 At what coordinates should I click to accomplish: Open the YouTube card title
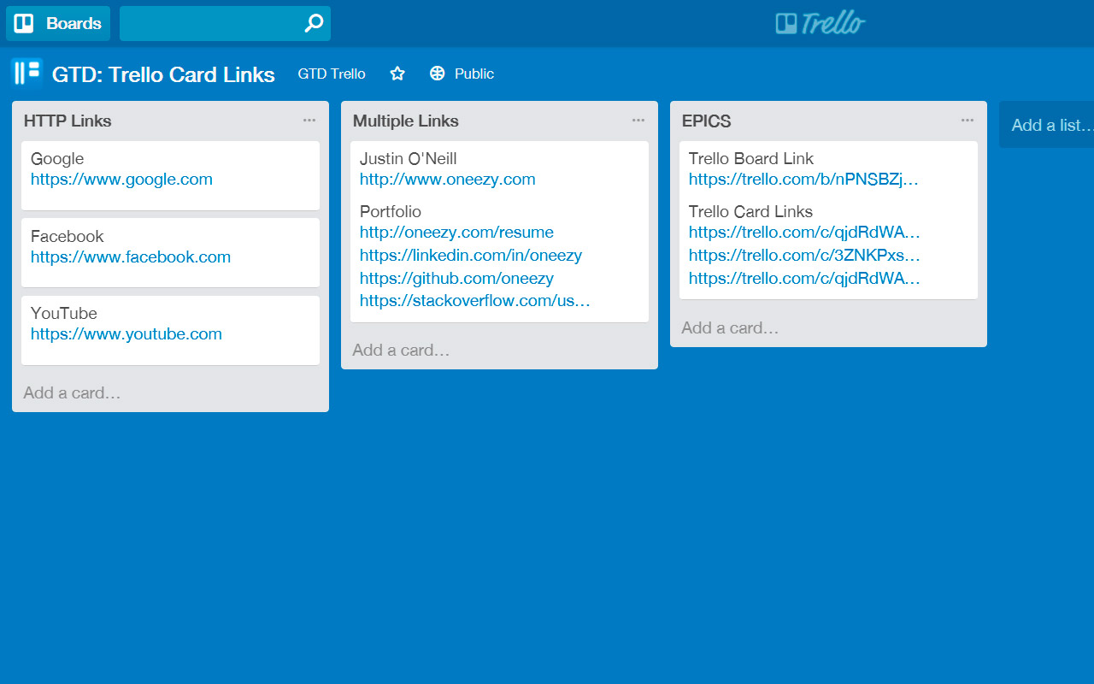click(64, 313)
